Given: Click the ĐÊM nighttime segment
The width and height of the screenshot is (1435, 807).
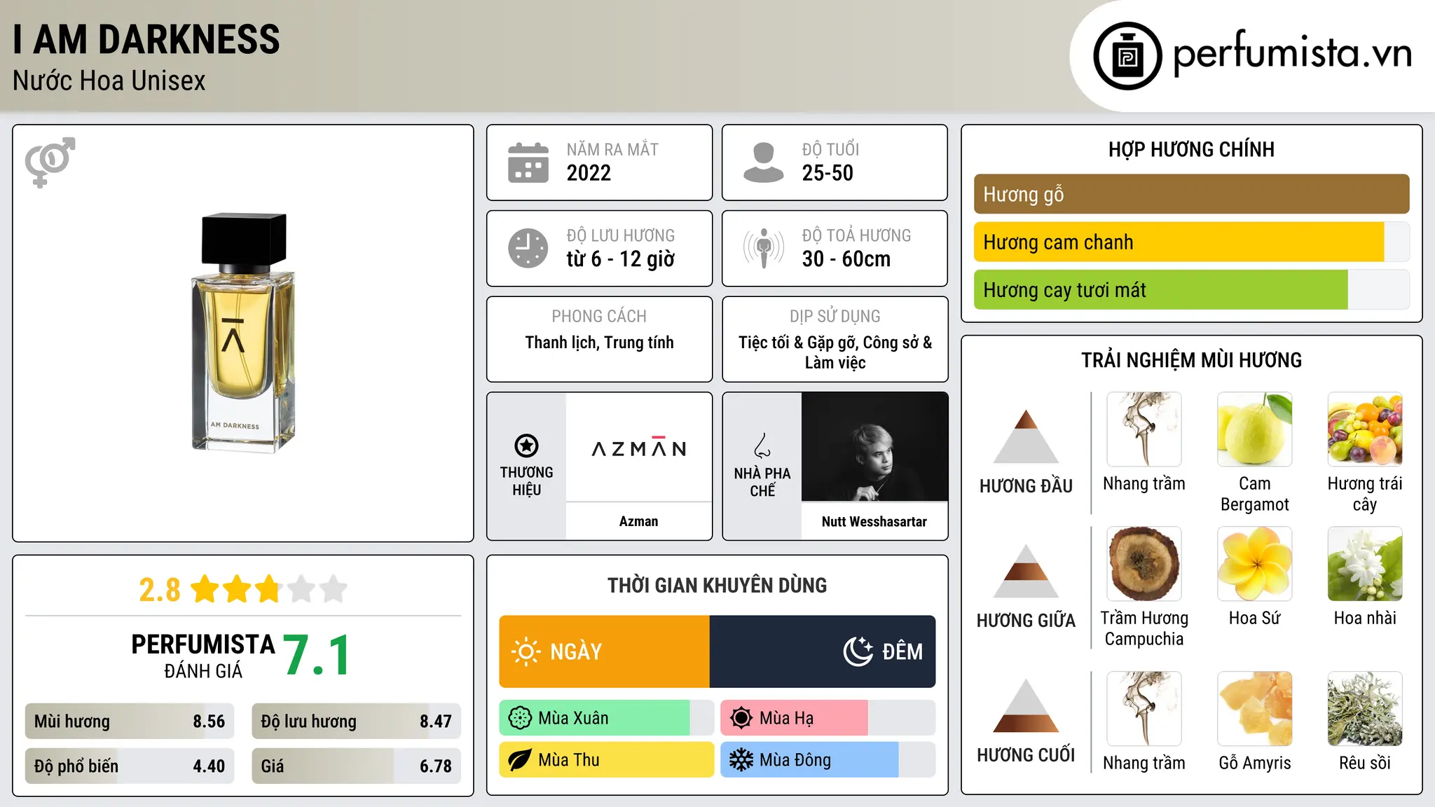Looking at the screenshot, I should pyautogui.click(x=823, y=651).
